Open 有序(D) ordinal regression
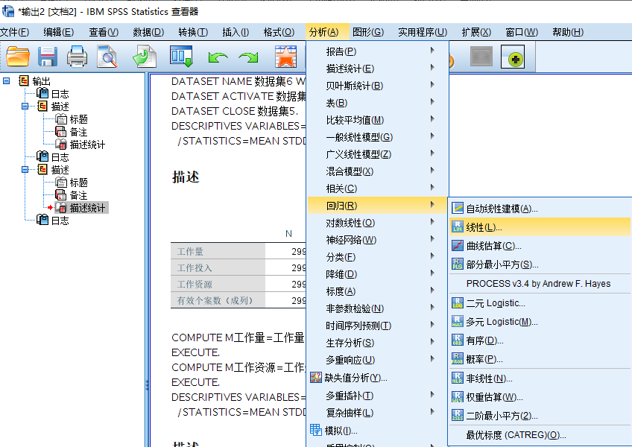632x447 pixels. (540, 340)
